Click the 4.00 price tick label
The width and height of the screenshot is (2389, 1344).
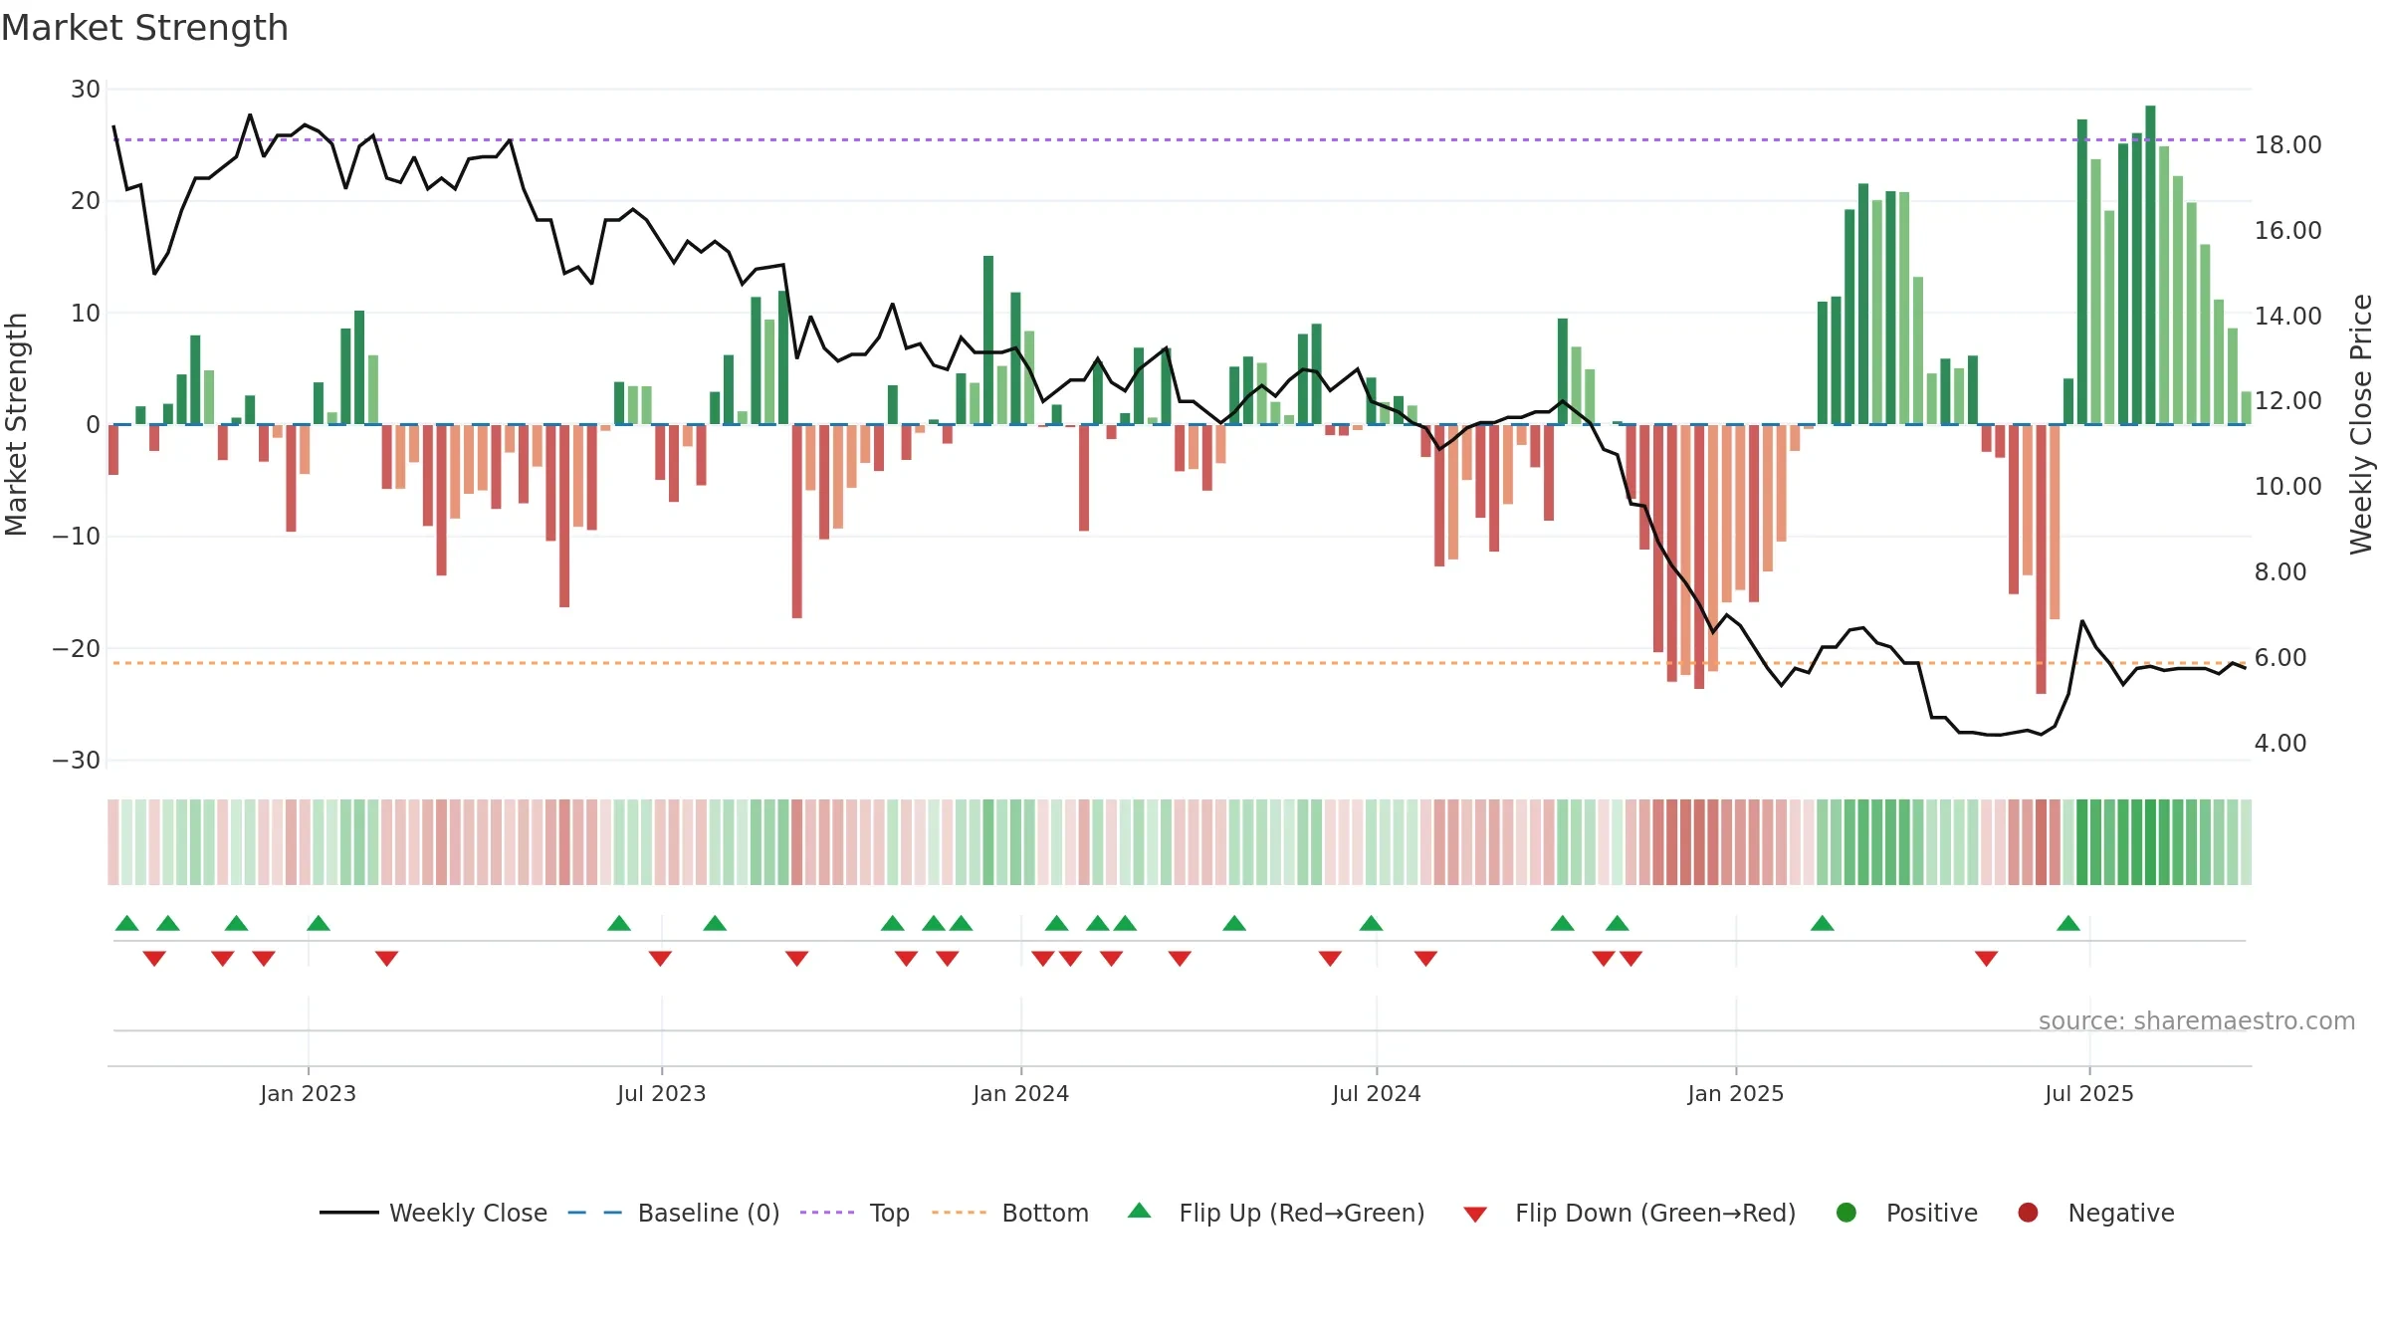[x=2280, y=744]
